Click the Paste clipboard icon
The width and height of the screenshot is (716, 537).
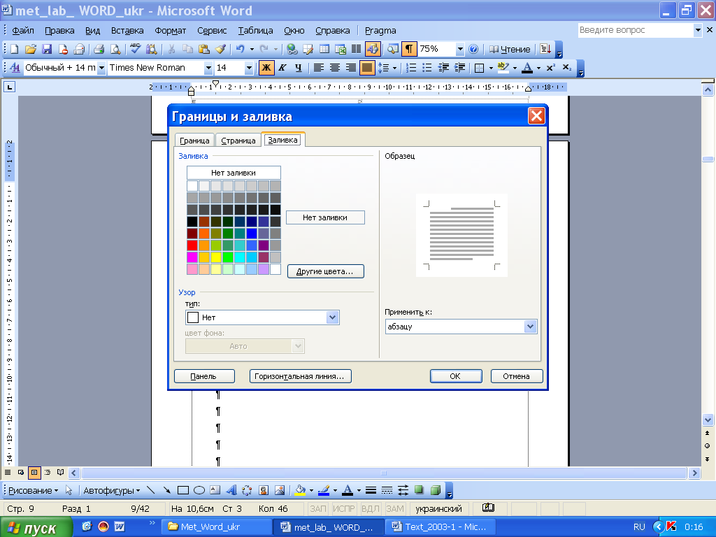[x=204, y=49]
